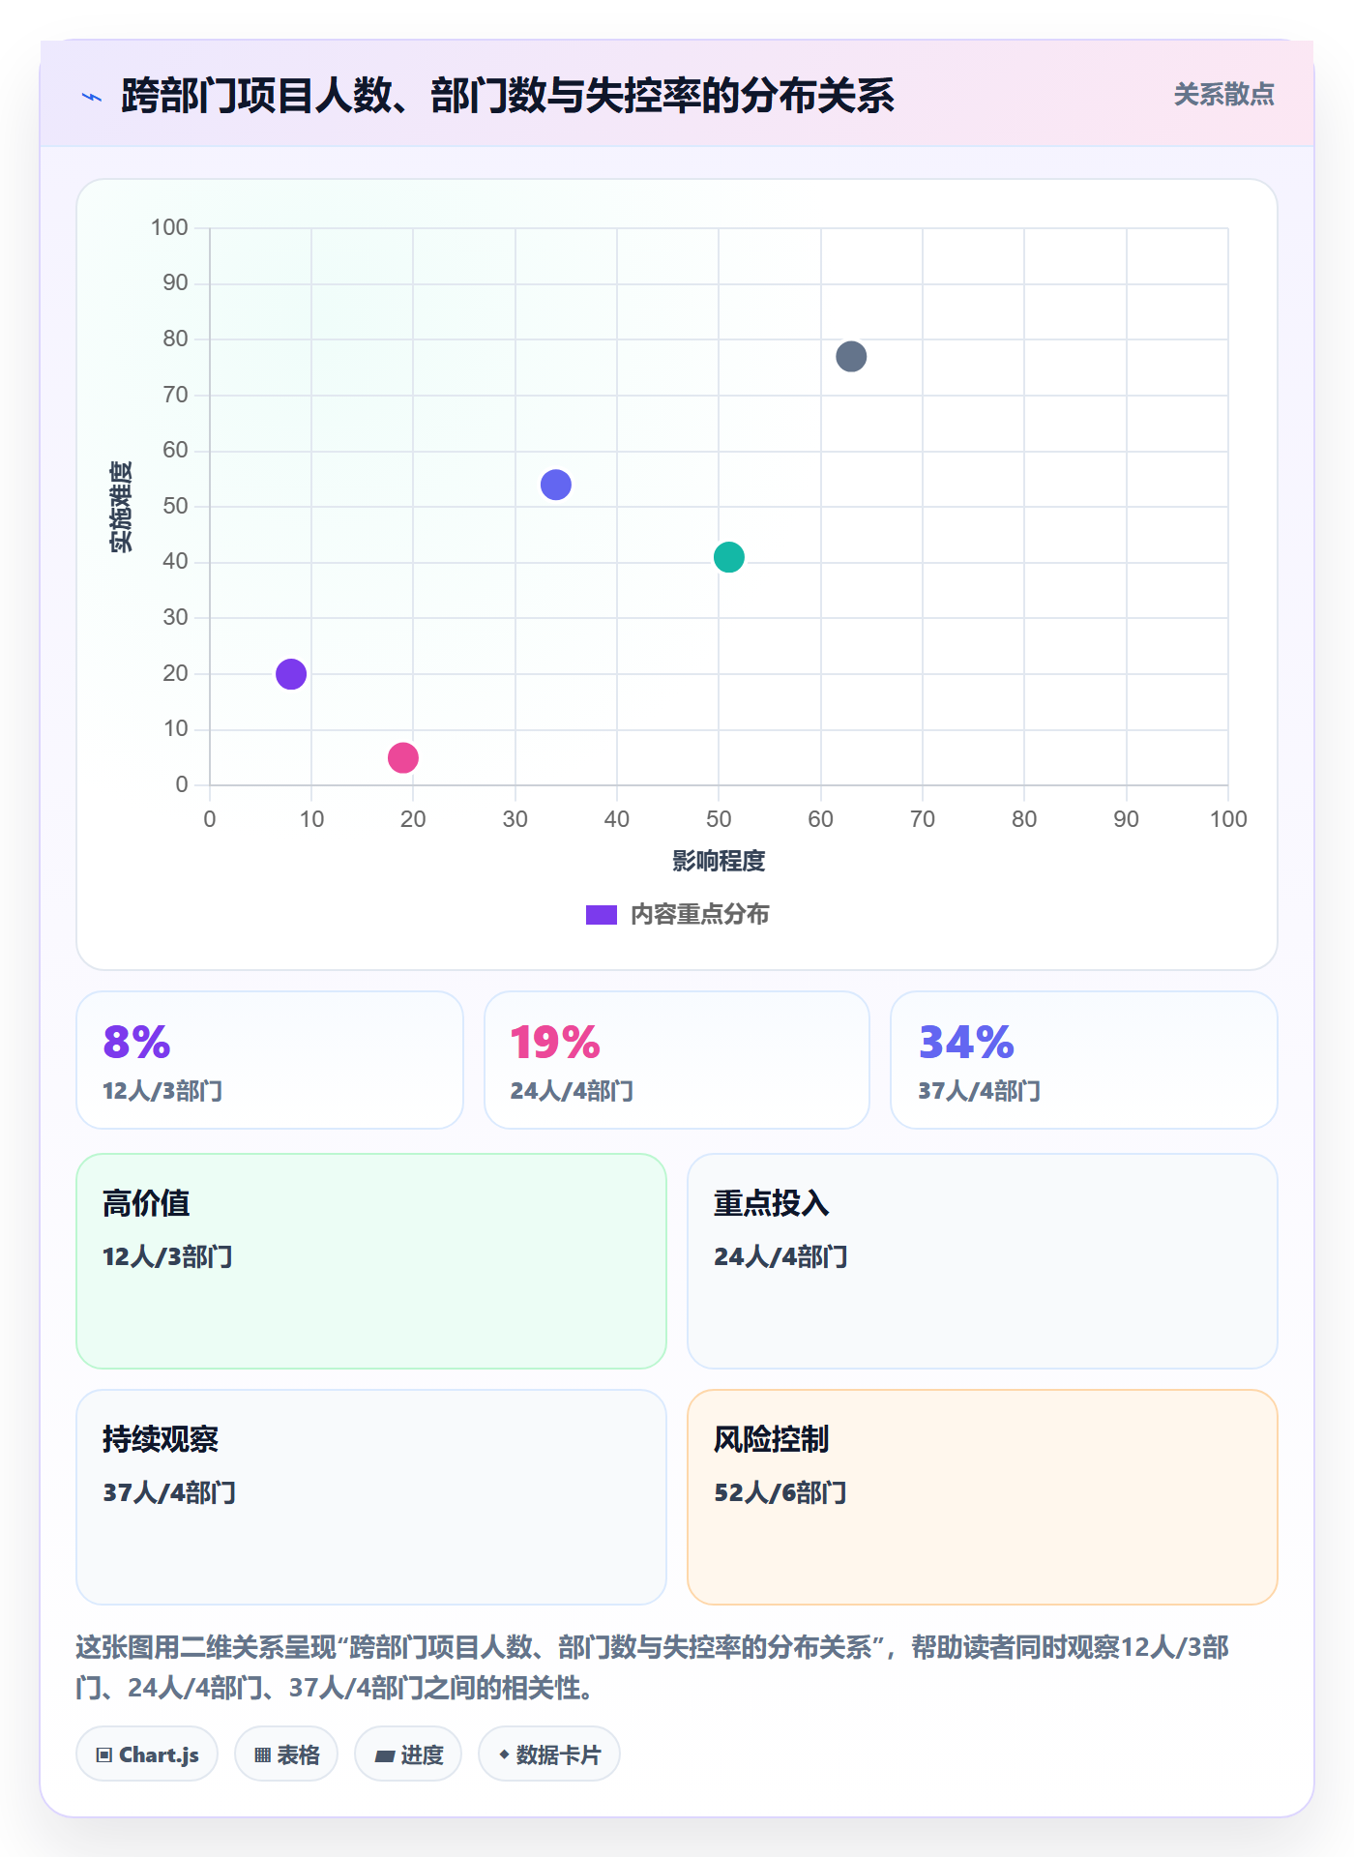Image resolution: width=1354 pixels, height=1857 pixels.
Task: Open the 重点投入 quadrant card
Action: point(983,1261)
